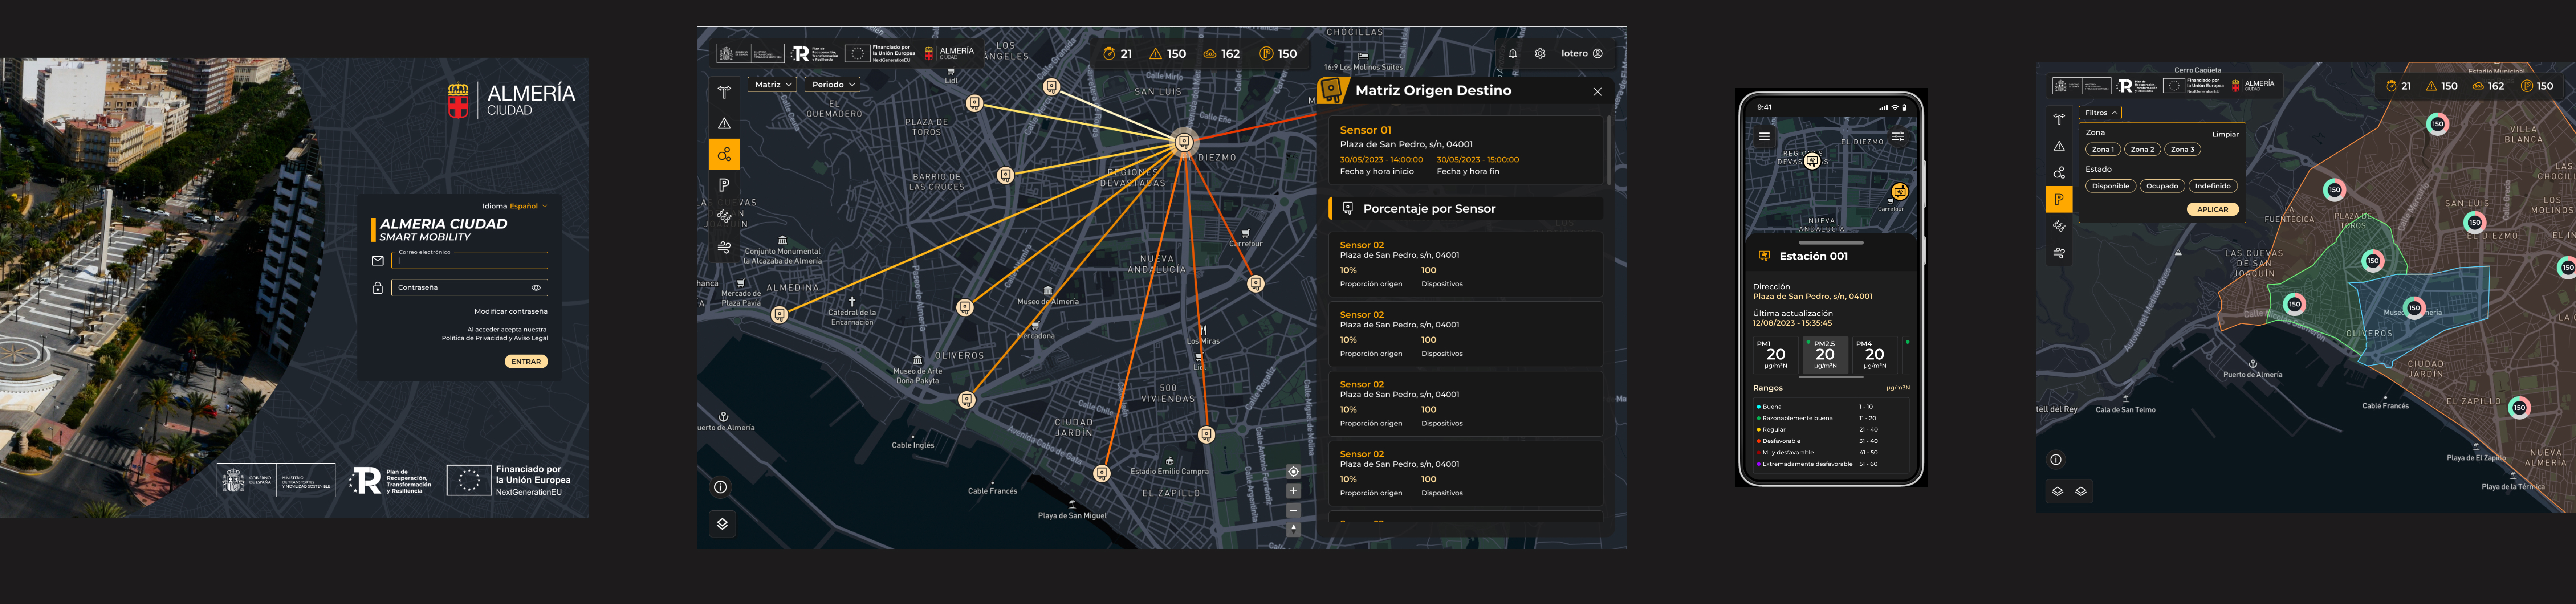Image resolution: width=2576 pixels, height=604 pixels.
Task: Select highlighted parking P icon in parking map sidebar
Action: click(x=2059, y=199)
